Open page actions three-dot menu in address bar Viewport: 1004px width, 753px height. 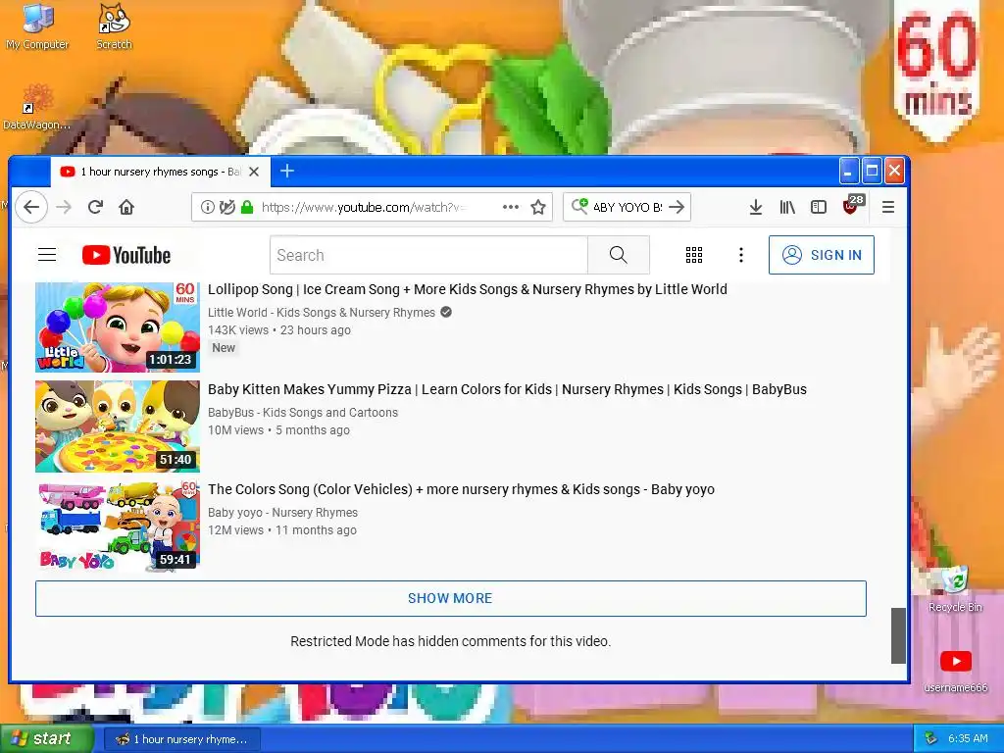[510, 207]
